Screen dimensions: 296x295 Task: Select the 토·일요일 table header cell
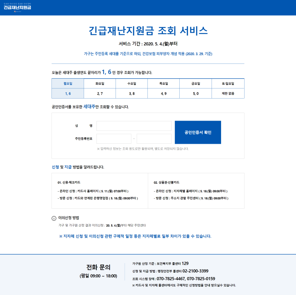(x=228, y=83)
